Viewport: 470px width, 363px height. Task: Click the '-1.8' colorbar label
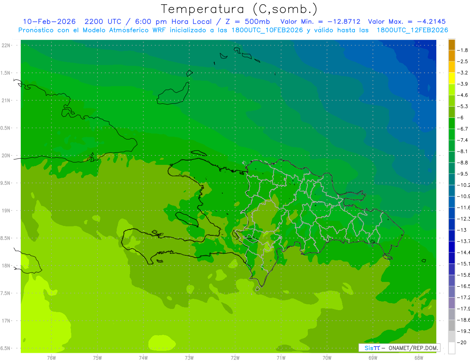click(463, 50)
